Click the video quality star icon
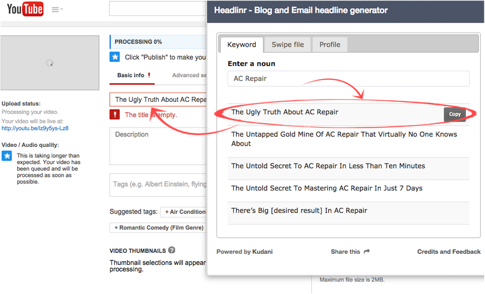The image size is (485, 294). coord(7,156)
